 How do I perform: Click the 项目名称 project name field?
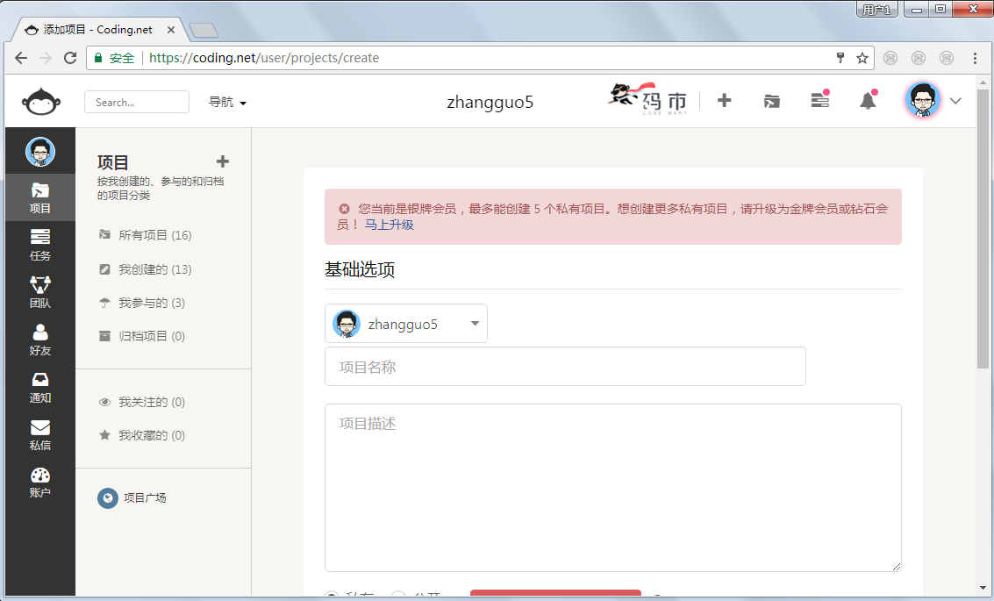coord(565,367)
